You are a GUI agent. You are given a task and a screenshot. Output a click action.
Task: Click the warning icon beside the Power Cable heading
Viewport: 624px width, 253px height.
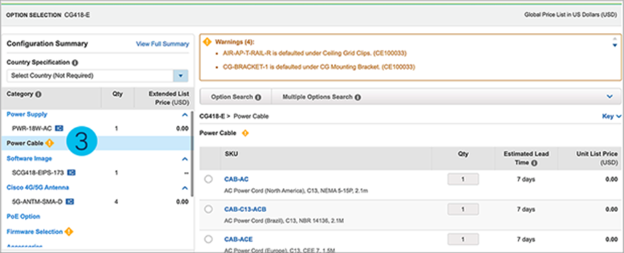[245, 134]
